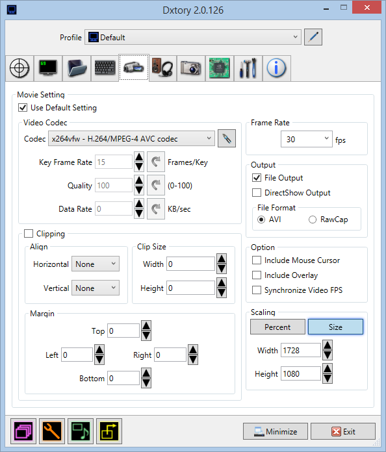
Task: Open the Movie camcorder tab
Action: (x=134, y=68)
